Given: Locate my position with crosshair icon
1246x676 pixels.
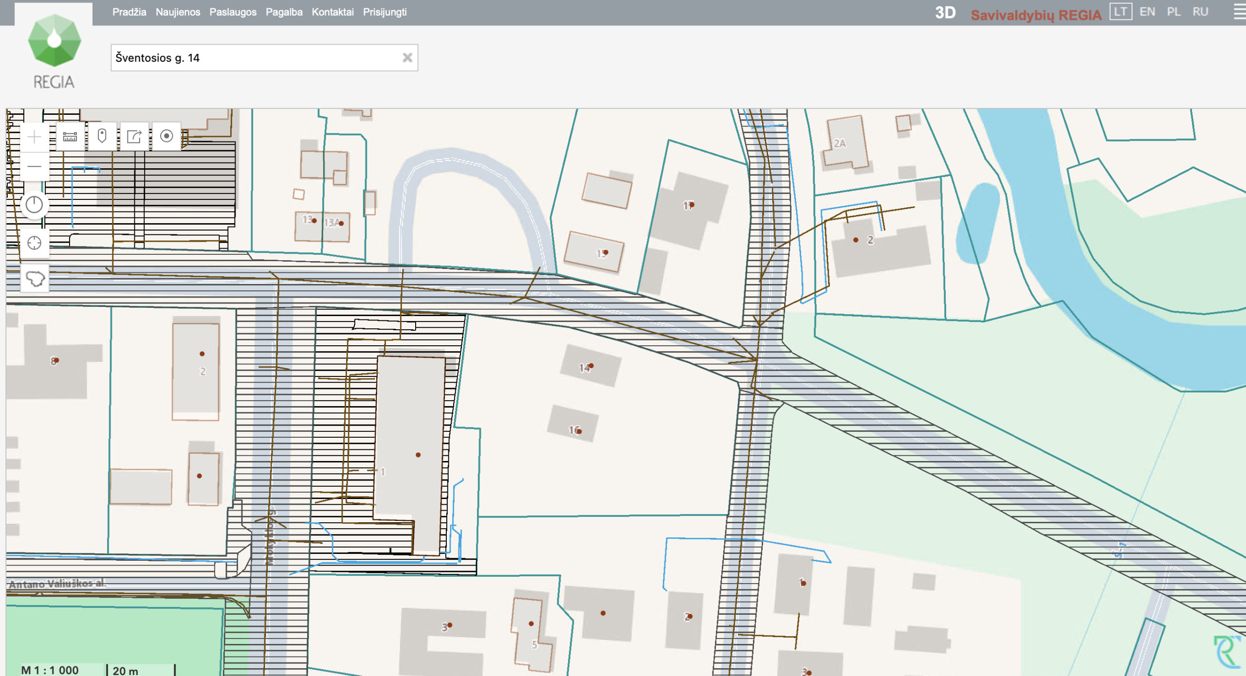Looking at the screenshot, I should pyautogui.click(x=34, y=243).
